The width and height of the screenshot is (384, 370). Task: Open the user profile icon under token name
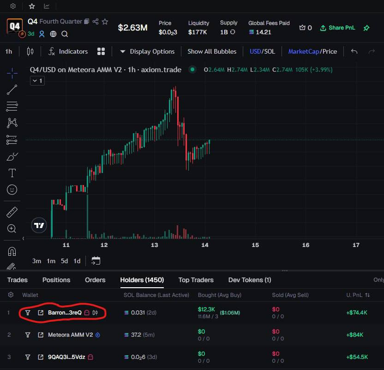(x=42, y=34)
